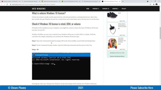Click the page vertical scrollbar thumb
The image size is (161, 90).
160,33
